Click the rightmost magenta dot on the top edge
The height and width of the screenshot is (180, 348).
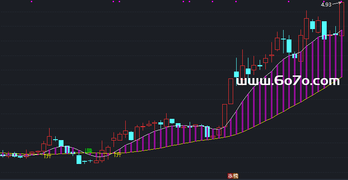coord(288,2)
